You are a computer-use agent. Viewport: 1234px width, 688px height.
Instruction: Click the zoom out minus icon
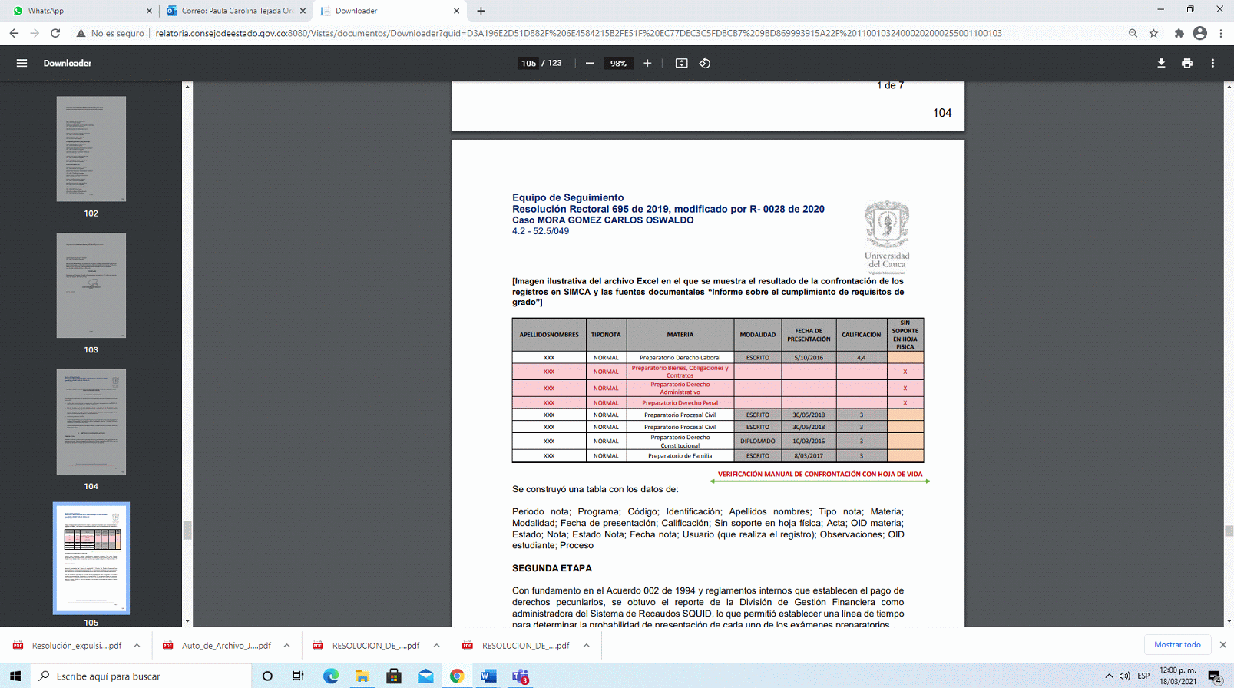[x=590, y=63]
